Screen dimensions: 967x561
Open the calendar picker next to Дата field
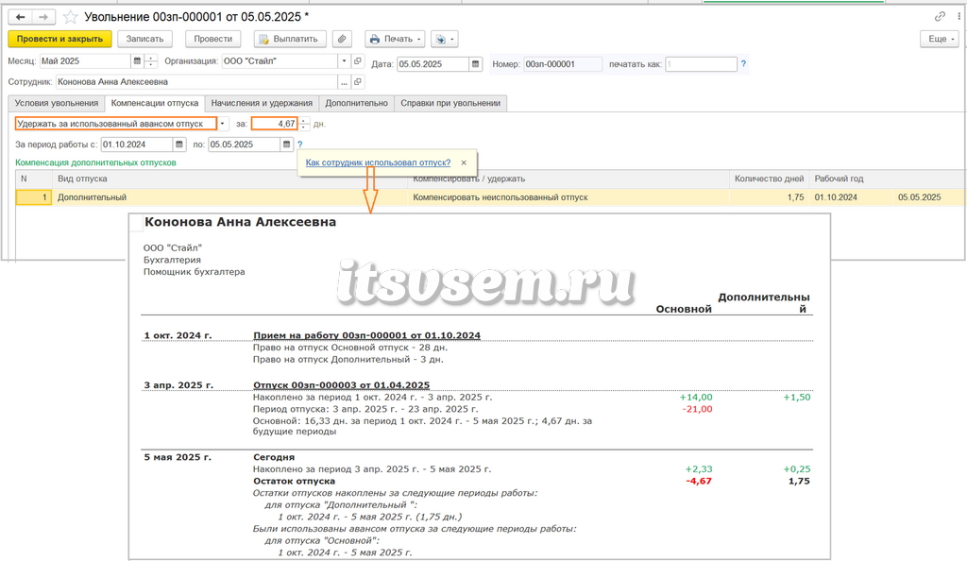coord(475,64)
